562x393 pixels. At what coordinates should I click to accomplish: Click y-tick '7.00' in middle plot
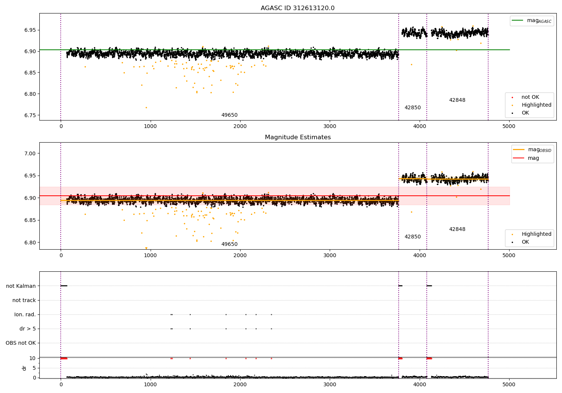point(29,154)
